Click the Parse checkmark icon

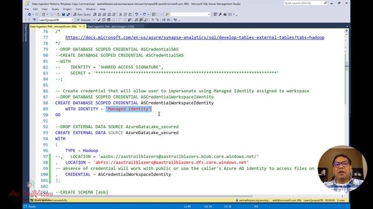pos(99,20)
